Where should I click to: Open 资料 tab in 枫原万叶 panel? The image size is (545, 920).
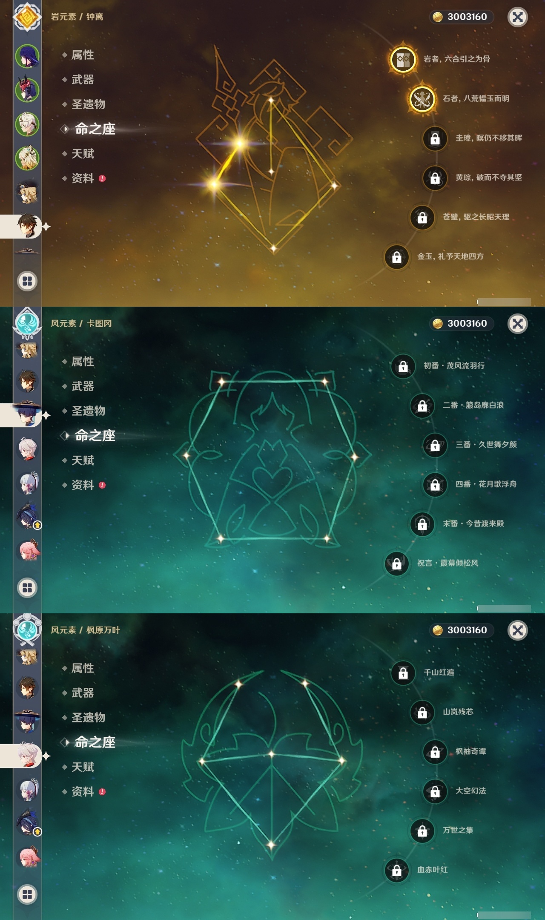click(x=83, y=792)
